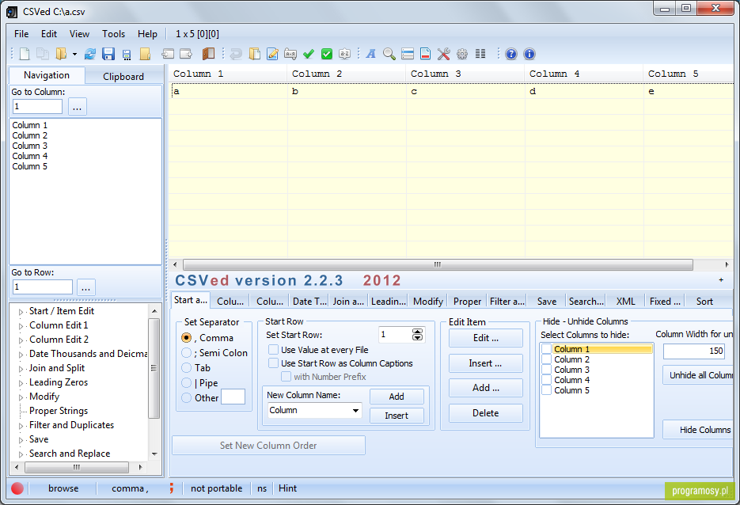740x505 pixels.
Task: Create a new file with the blank page icon
Action: click(x=25, y=54)
